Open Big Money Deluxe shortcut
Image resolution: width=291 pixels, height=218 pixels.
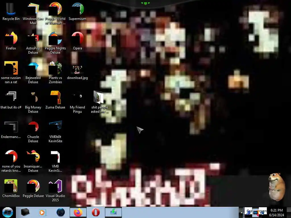33,102
